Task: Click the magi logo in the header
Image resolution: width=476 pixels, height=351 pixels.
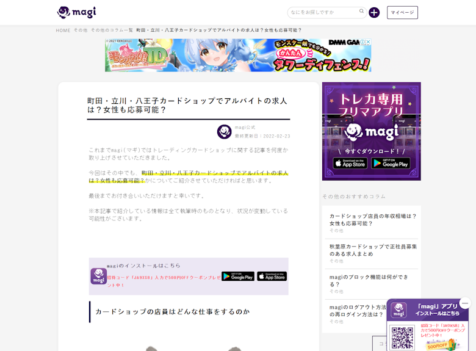Action: point(76,12)
